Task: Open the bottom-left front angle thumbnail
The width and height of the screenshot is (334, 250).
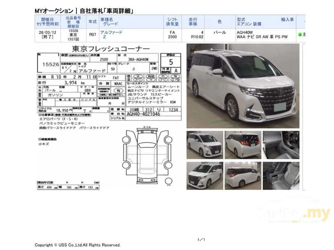Action: (205, 176)
